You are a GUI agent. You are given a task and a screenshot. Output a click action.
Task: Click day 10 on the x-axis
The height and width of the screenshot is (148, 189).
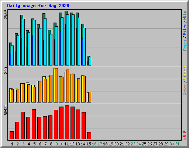[61, 144]
